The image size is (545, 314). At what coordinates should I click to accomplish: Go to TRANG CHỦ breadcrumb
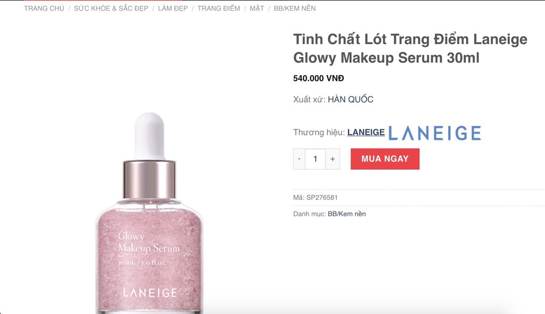tap(44, 9)
